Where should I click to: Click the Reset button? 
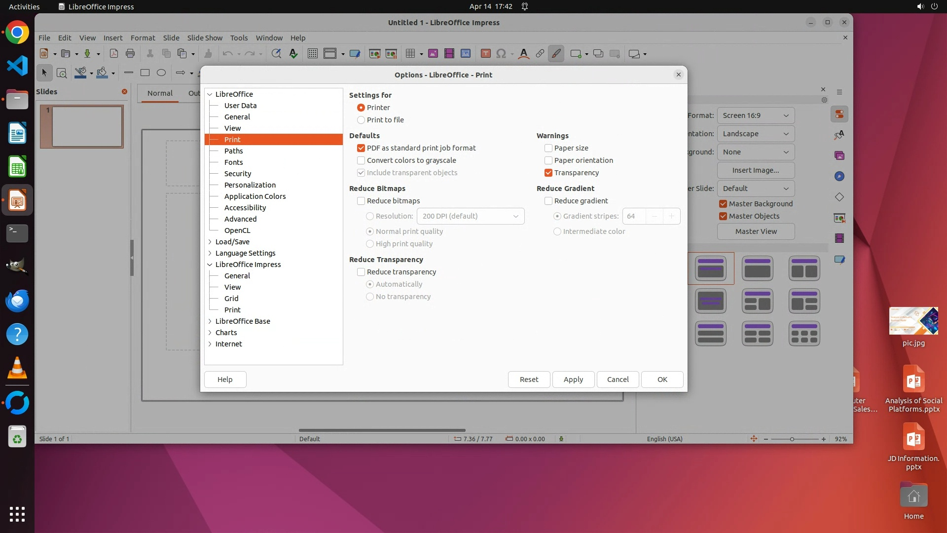click(x=529, y=380)
